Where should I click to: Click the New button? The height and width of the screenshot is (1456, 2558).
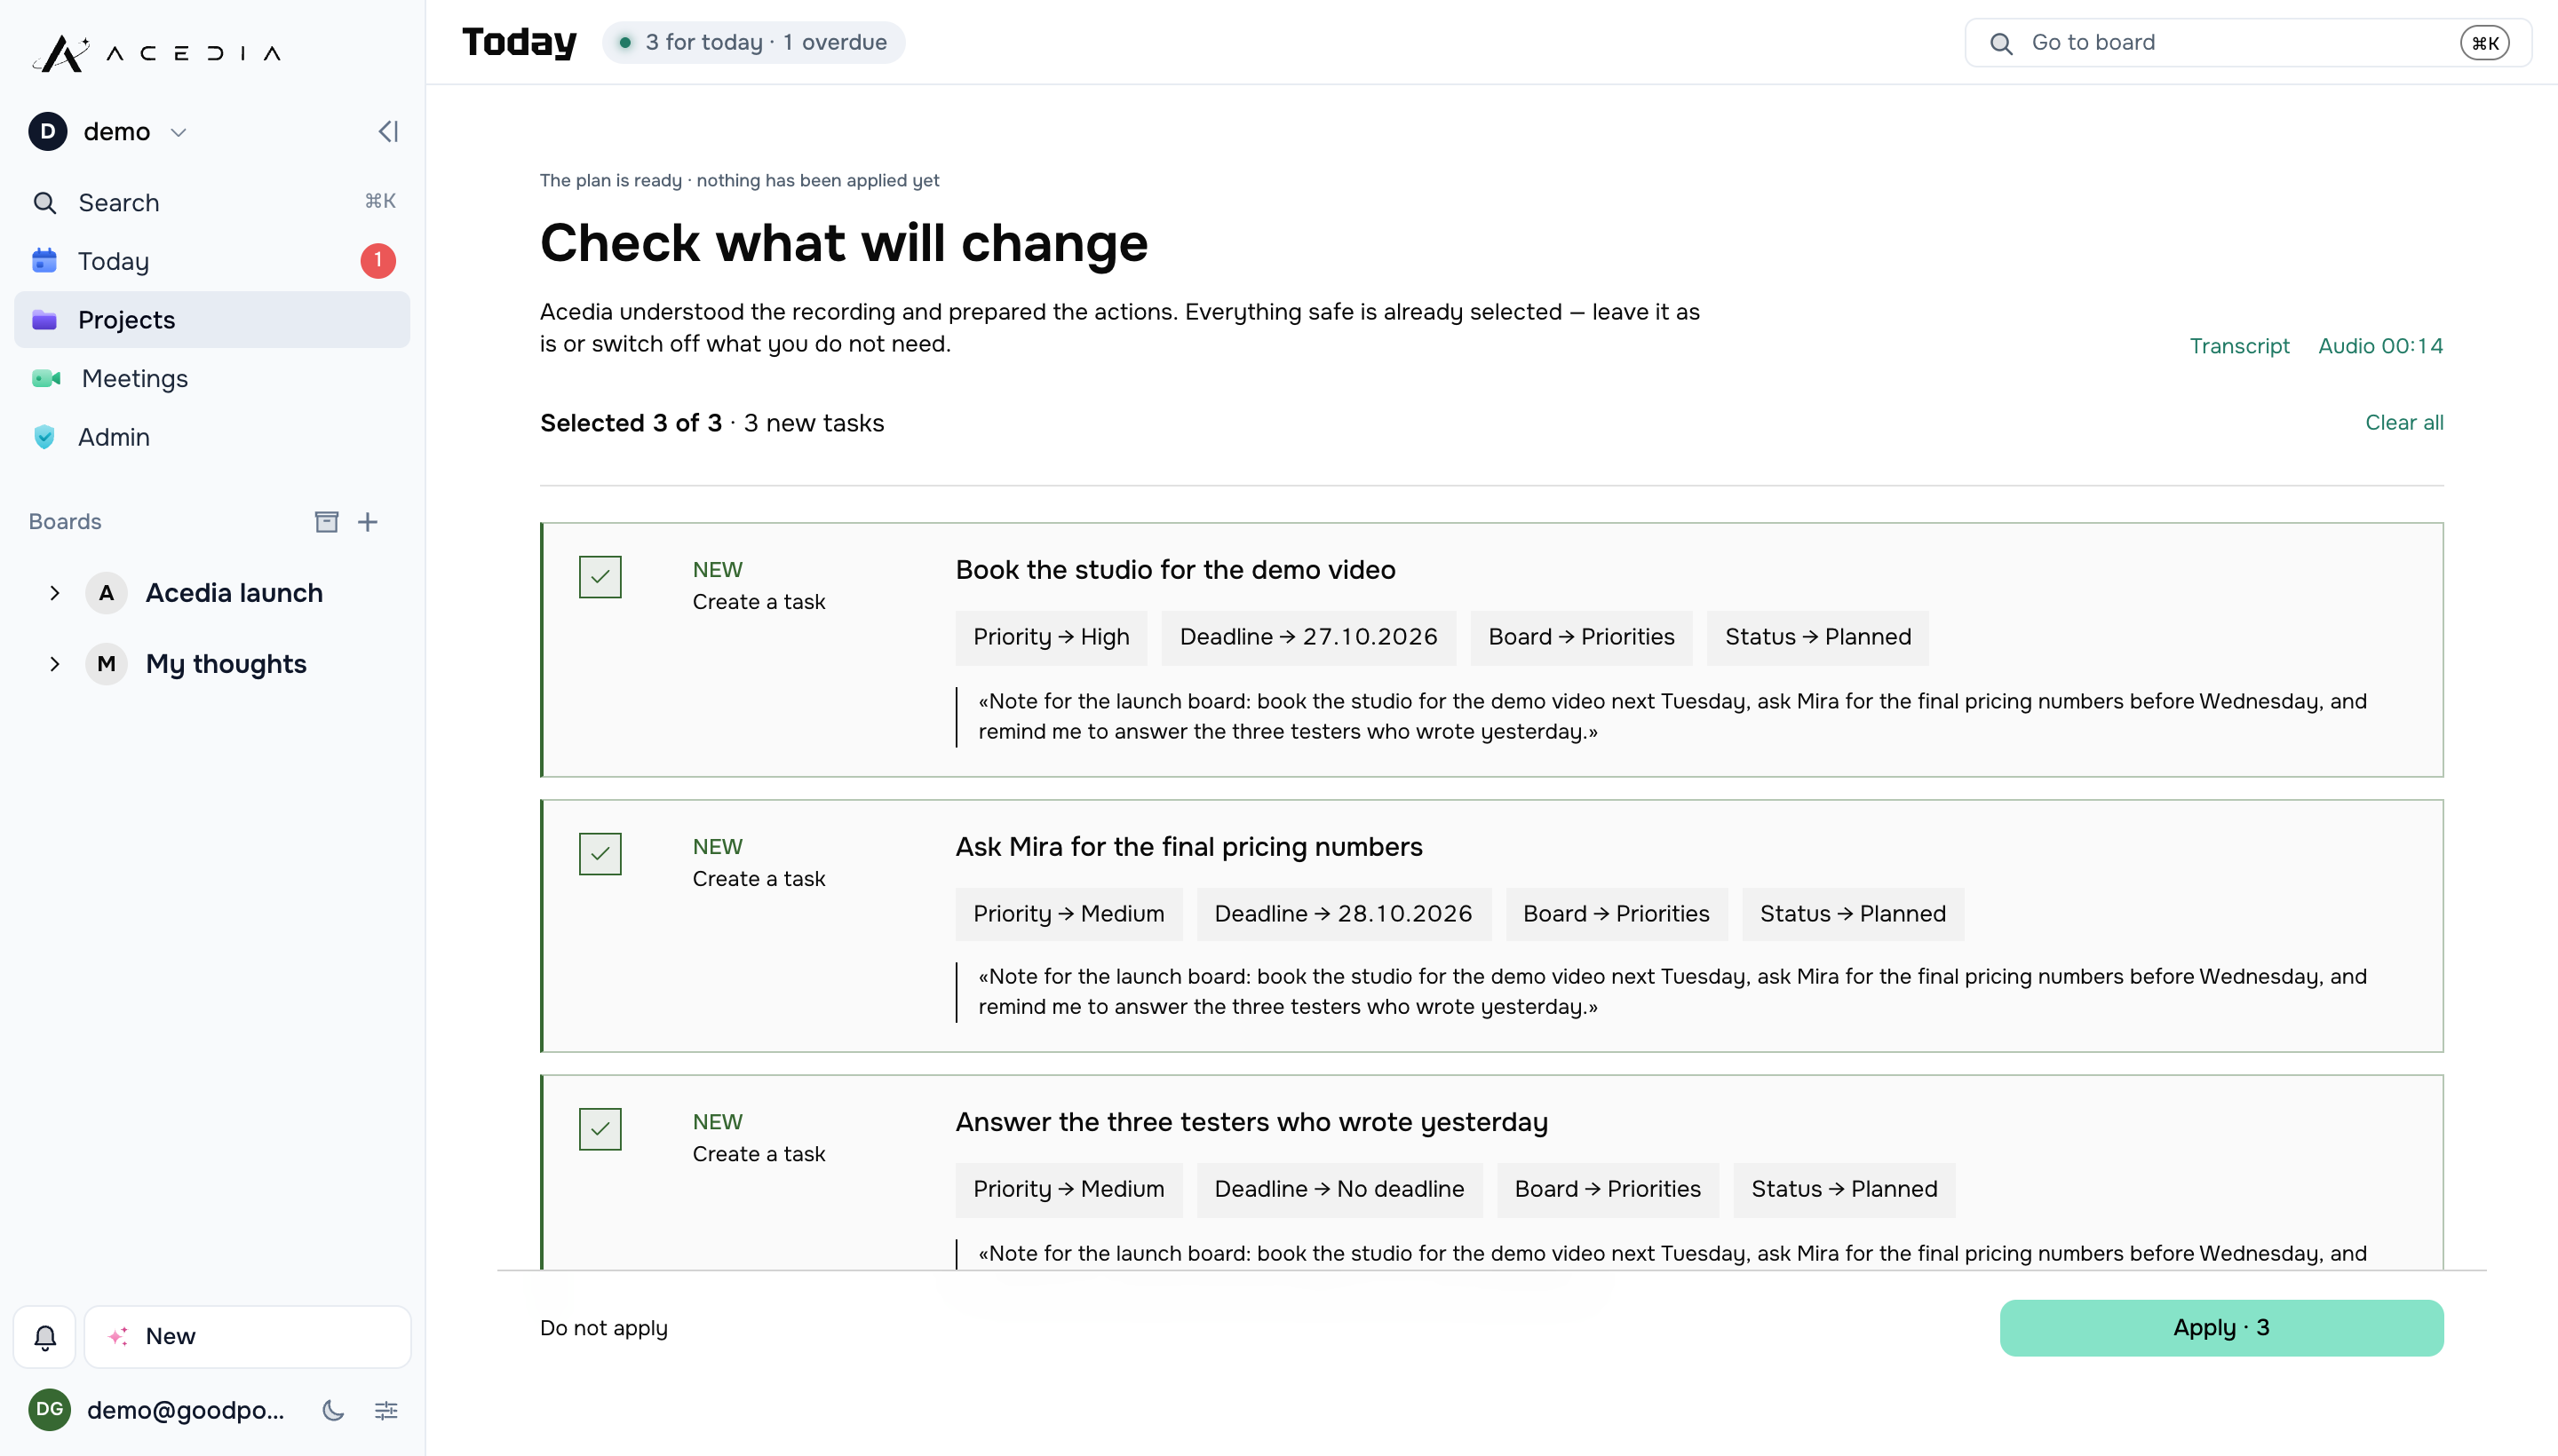click(x=248, y=1337)
